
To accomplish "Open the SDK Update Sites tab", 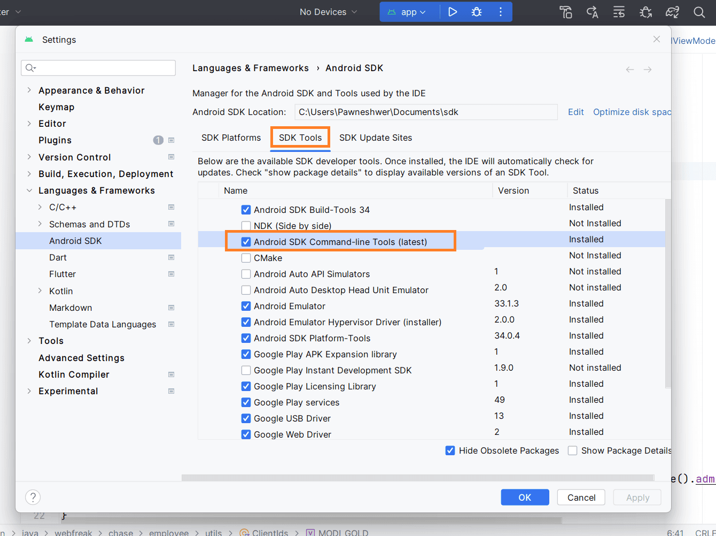I will coord(376,137).
